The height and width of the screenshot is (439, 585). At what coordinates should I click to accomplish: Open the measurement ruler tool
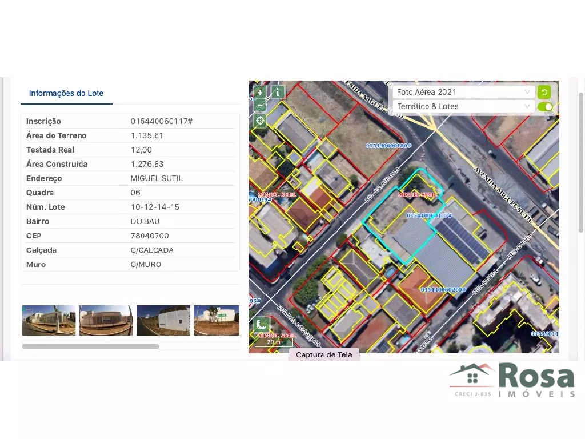click(x=262, y=325)
